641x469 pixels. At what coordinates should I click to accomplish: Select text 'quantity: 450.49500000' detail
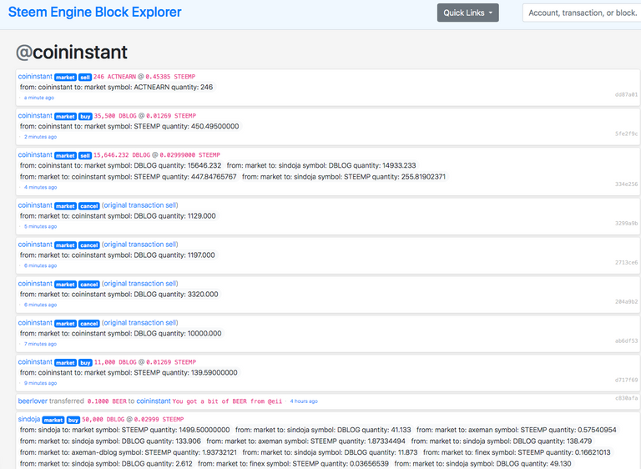click(200, 126)
